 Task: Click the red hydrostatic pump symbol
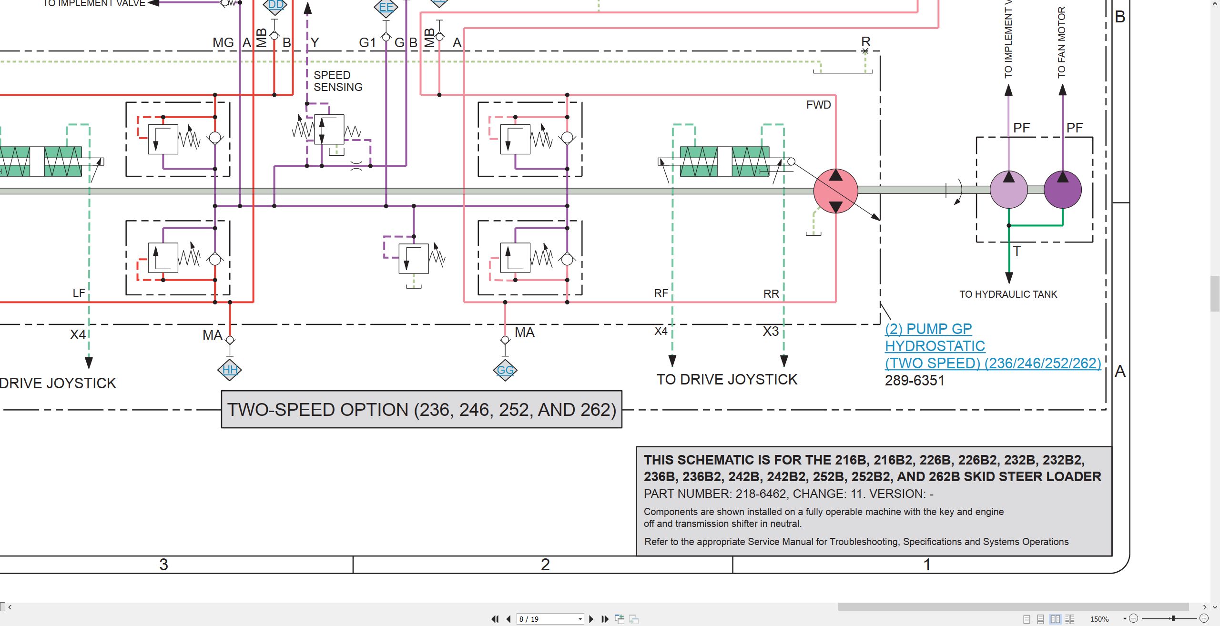[835, 191]
